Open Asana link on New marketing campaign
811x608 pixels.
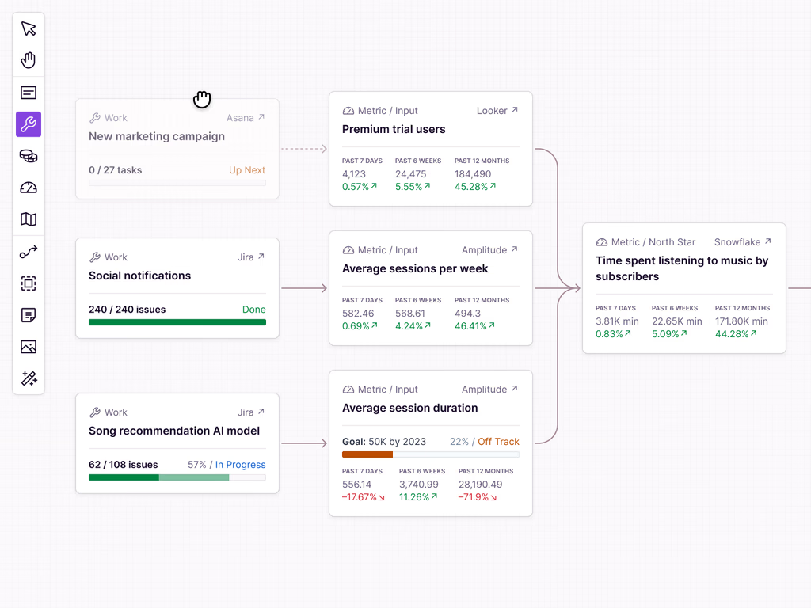(x=246, y=118)
